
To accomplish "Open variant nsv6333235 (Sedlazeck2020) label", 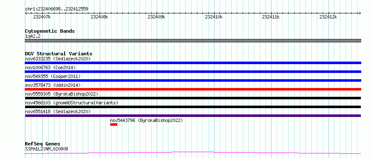I will pyautogui.click(x=58, y=59).
